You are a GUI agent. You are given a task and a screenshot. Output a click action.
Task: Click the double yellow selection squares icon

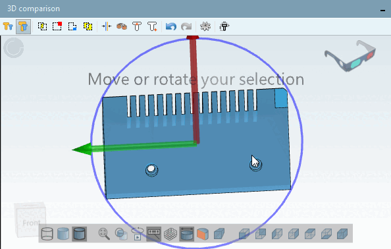(88, 26)
